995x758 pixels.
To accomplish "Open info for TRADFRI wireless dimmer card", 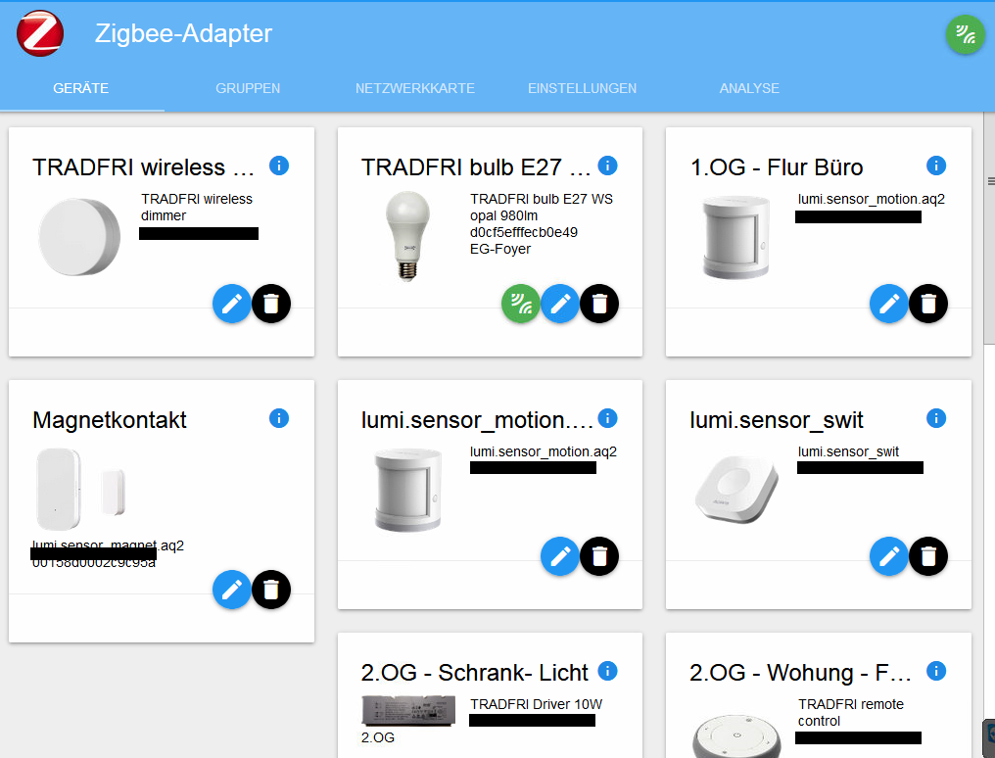I will [279, 166].
